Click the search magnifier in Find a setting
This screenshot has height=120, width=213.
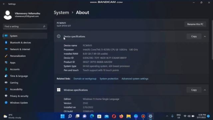[x=44, y=26]
